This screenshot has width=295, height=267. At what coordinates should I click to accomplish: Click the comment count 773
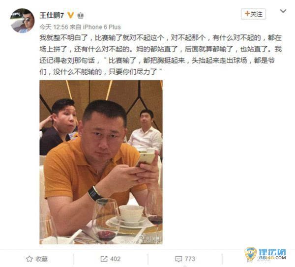[190, 259]
